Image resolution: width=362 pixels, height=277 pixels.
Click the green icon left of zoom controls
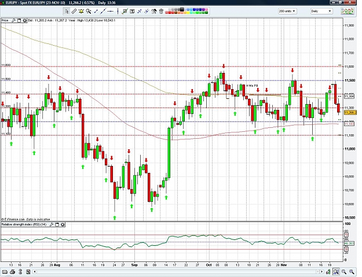(x=328, y=272)
